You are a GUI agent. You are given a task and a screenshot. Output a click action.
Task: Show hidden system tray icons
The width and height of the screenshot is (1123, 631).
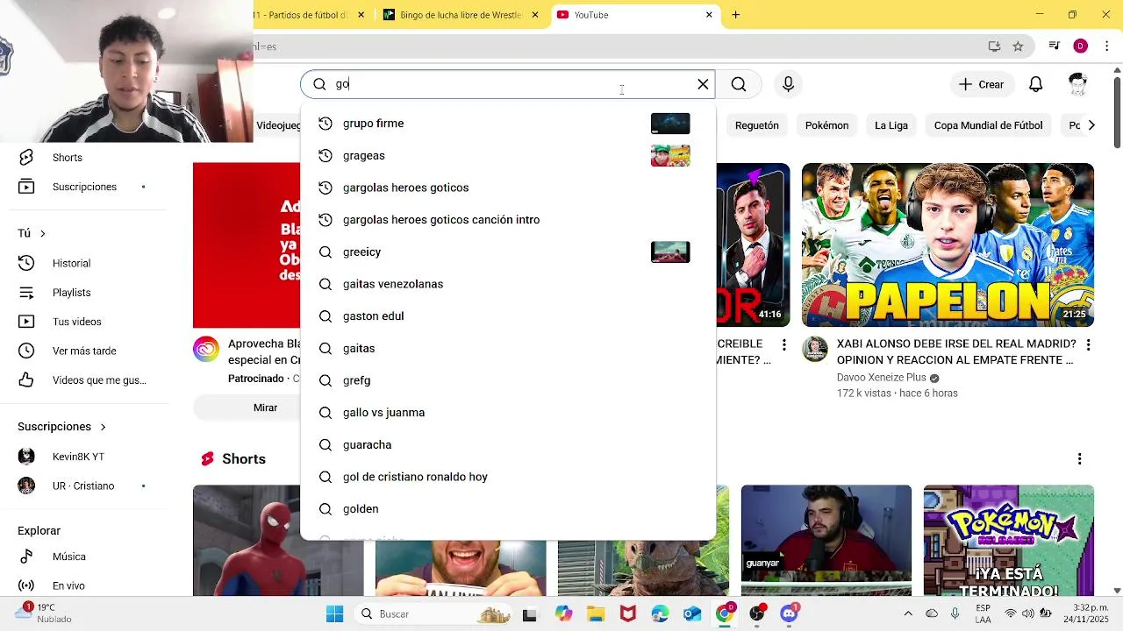click(908, 614)
